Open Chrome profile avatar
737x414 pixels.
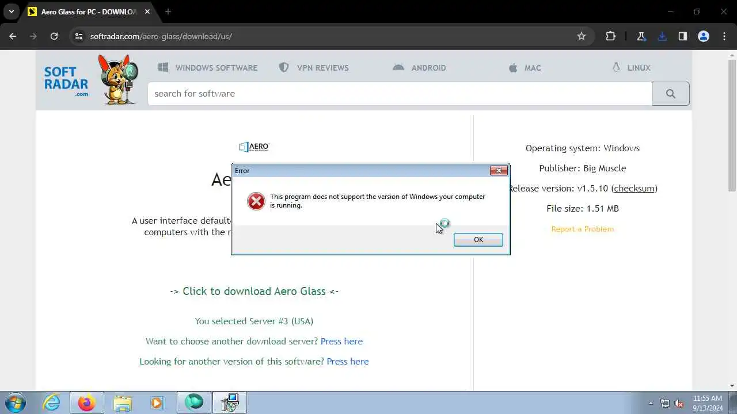click(x=703, y=36)
